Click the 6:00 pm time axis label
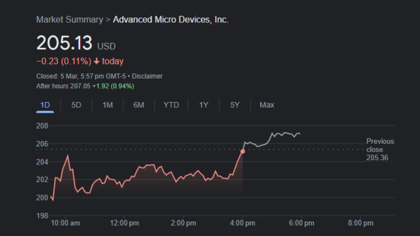This screenshot has height=236, width=420. pos(302,223)
